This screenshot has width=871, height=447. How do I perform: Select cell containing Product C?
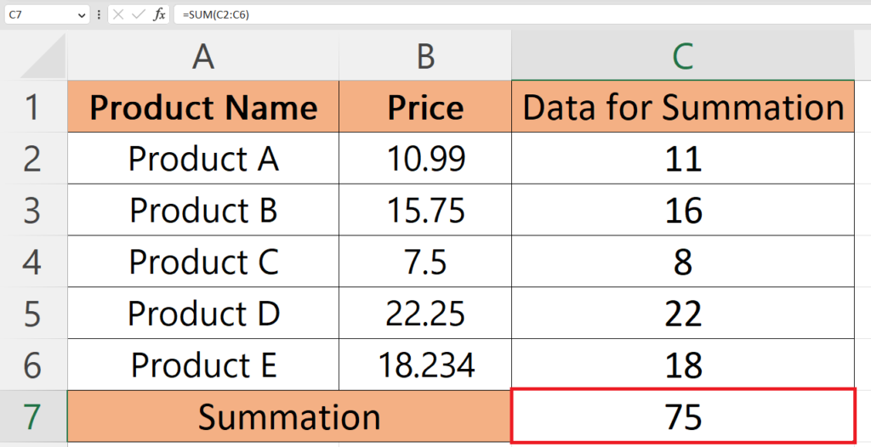203,262
